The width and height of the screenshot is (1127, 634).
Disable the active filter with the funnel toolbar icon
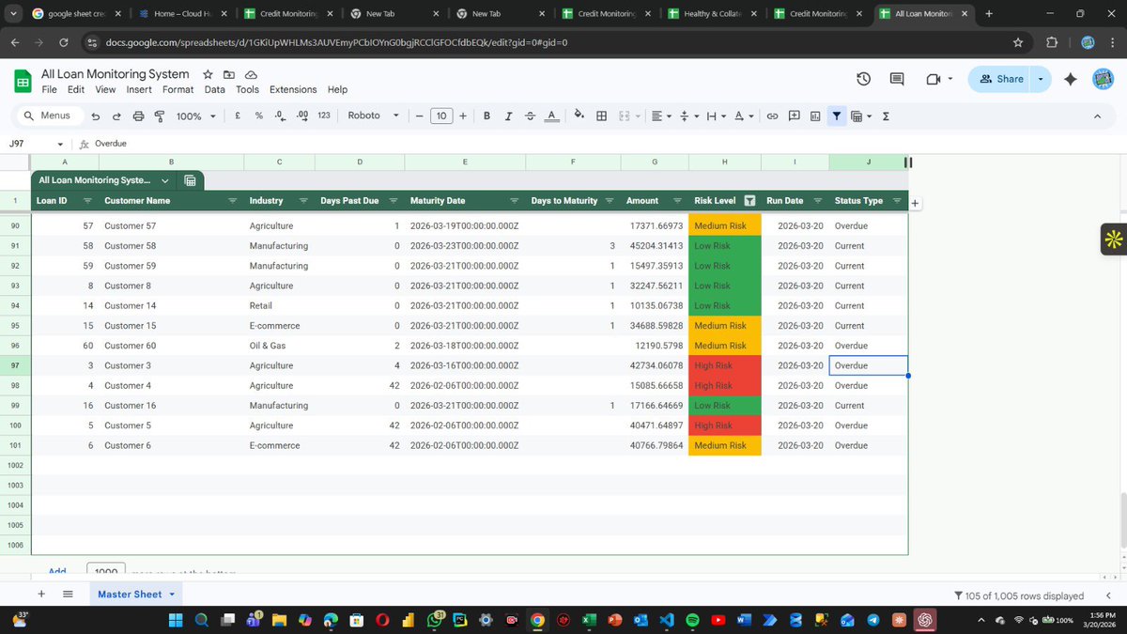click(x=836, y=116)
